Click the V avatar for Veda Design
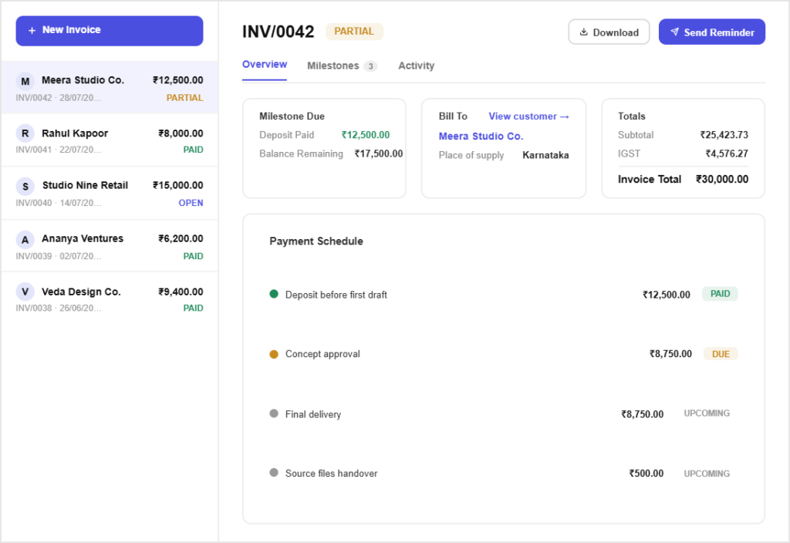790x543 pixels. (25, 292)
